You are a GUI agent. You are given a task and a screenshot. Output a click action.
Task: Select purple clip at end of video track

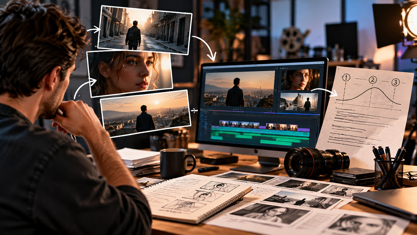(x=304, y=130)
